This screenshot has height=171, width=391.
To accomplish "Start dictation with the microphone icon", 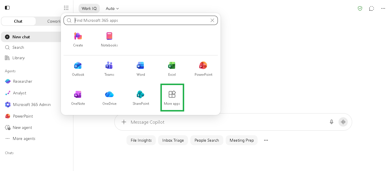I will 332,122.
